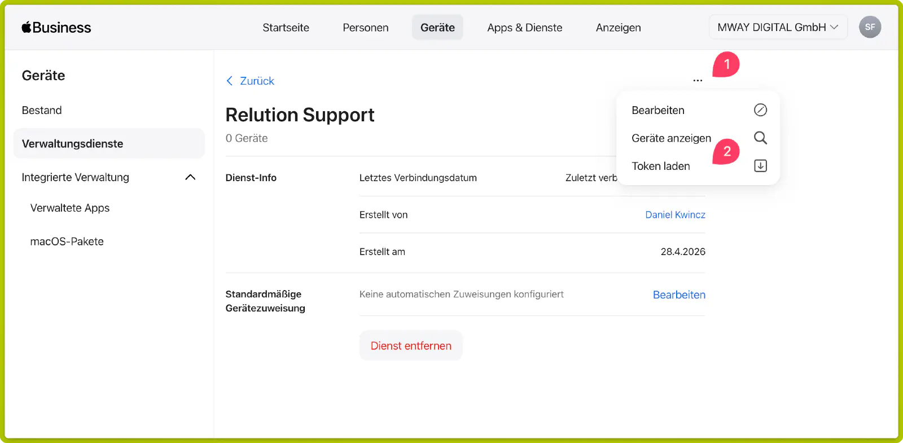Open Integrierte Verwaltung sidebar item
This screenshot has width=903, height=443.
(75, 177)
